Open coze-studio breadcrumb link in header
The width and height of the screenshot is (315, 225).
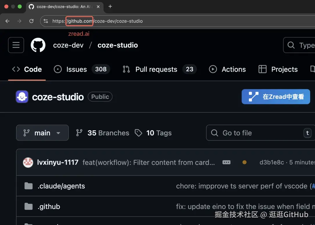(x=118, y=45)
